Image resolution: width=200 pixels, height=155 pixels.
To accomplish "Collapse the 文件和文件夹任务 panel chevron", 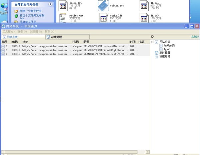I will coord(50,4).
